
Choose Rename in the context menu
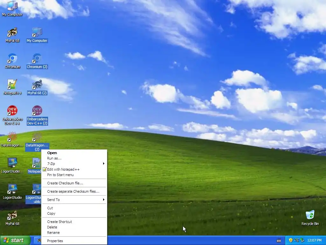click(74, 233)
